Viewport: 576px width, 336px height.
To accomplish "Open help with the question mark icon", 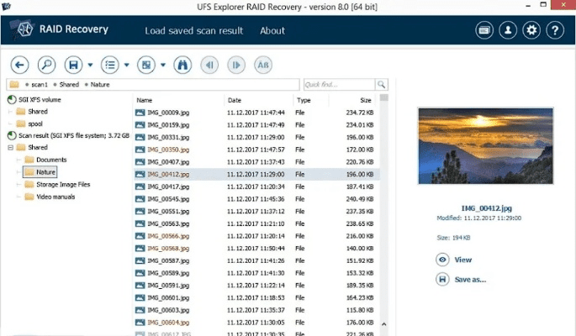I will click(x=554, y=30).
